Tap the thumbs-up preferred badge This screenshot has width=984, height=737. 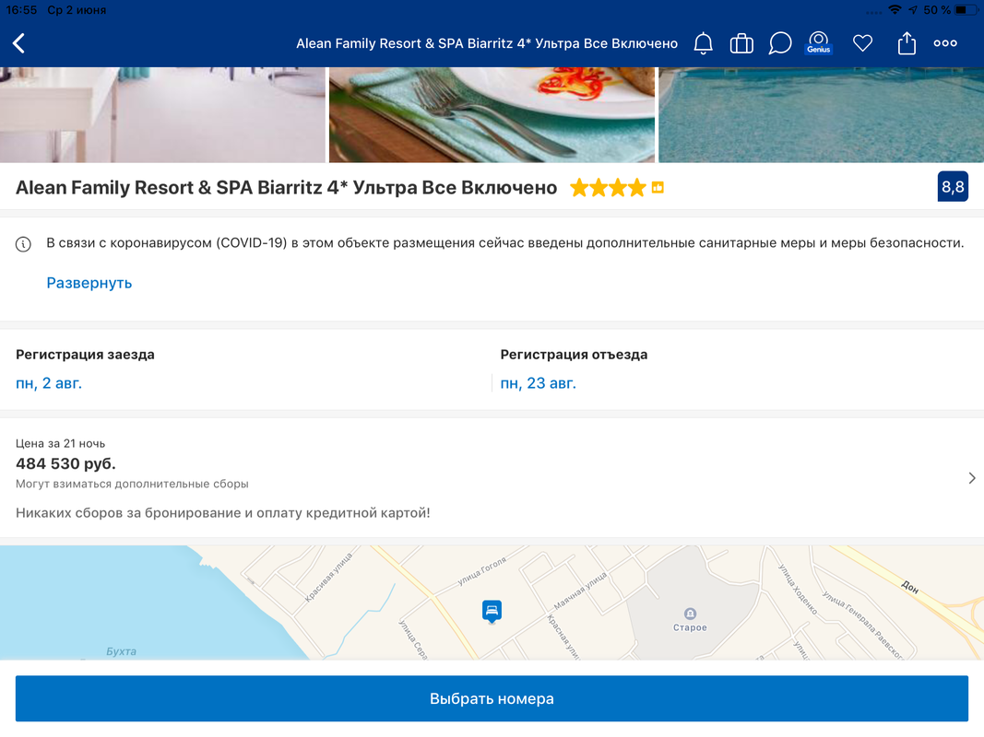(x=658, y=187)
